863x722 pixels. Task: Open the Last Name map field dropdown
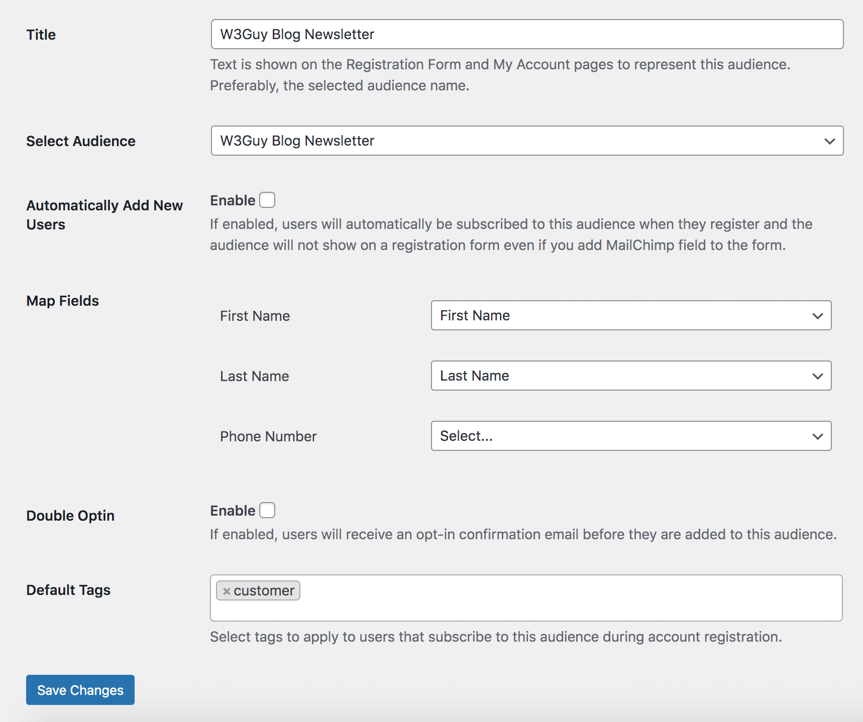click(631, 376)
